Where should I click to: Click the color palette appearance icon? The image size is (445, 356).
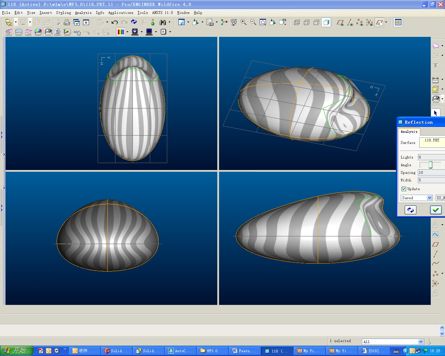point(121,32)
